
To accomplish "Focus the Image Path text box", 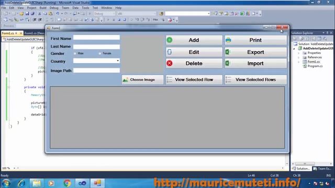I will point(96,70).
